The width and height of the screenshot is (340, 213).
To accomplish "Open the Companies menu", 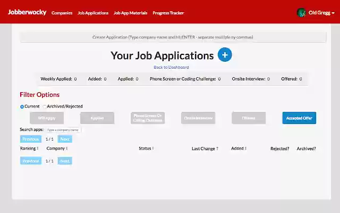I will pyautogui.click(x=62, y=13).
